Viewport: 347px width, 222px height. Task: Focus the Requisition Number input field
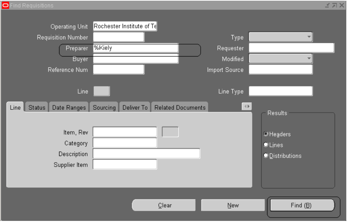pyautogui.click(x=119, y=37)
